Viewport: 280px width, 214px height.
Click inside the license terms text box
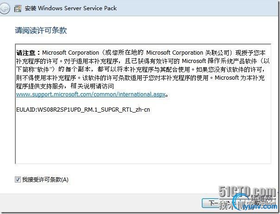point(143,104)
